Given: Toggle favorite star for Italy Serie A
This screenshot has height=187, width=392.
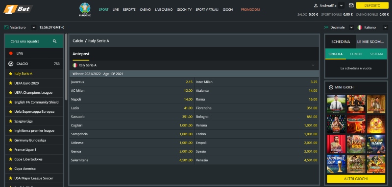Looking at the screenshot, I should (x=10, y=74).
